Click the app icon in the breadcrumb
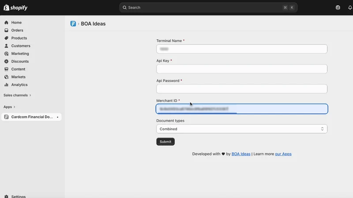This screenshot has width=353, height=198. point(73,24)
